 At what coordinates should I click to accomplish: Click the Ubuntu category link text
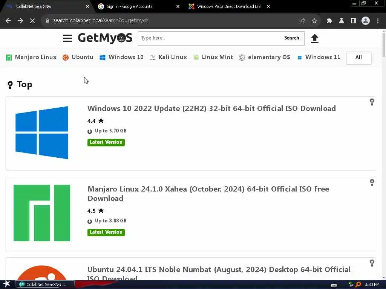[82, 57]
